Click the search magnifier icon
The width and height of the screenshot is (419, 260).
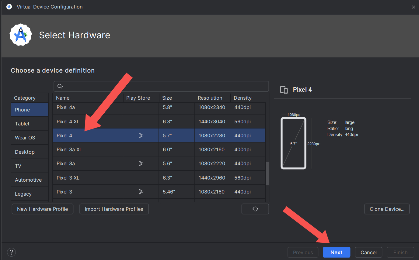60,86
